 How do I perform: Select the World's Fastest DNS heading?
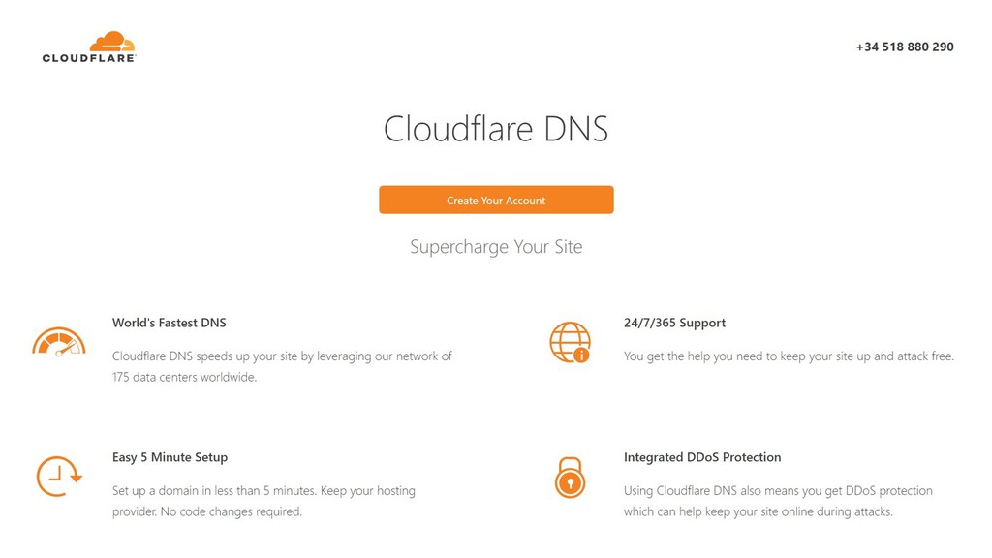click(170, 323)
